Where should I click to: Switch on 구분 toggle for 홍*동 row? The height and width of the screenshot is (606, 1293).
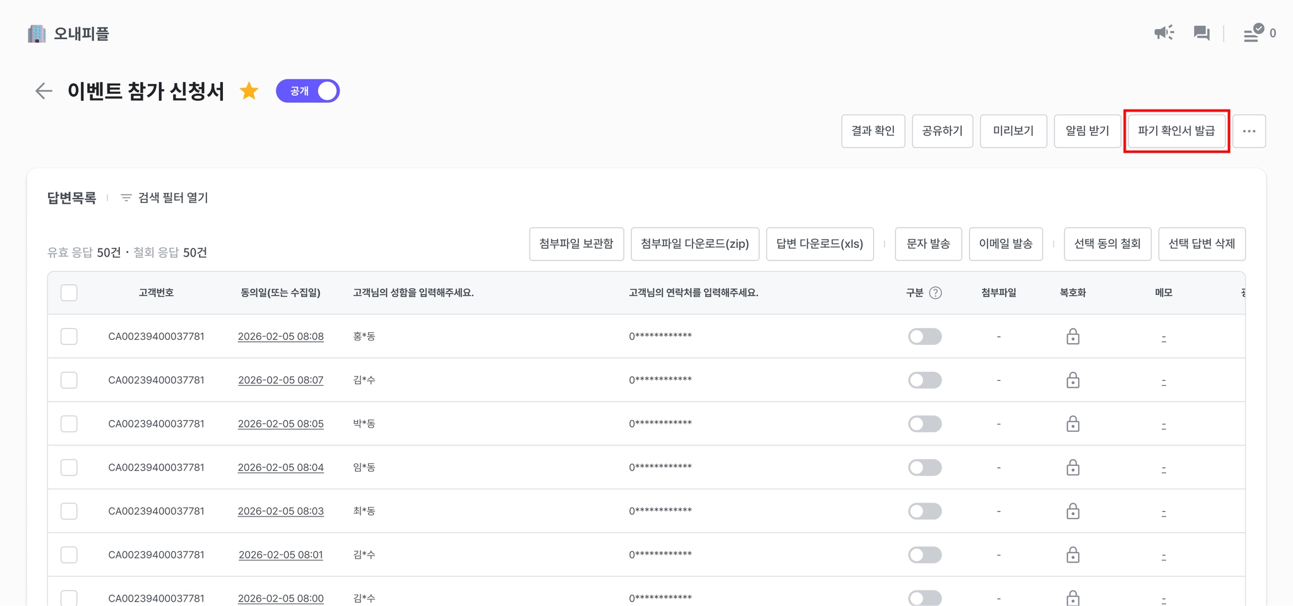point(925,336)
